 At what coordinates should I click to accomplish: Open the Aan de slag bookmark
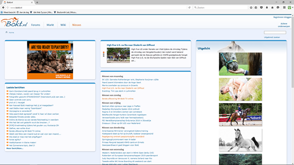pos(23,12)
